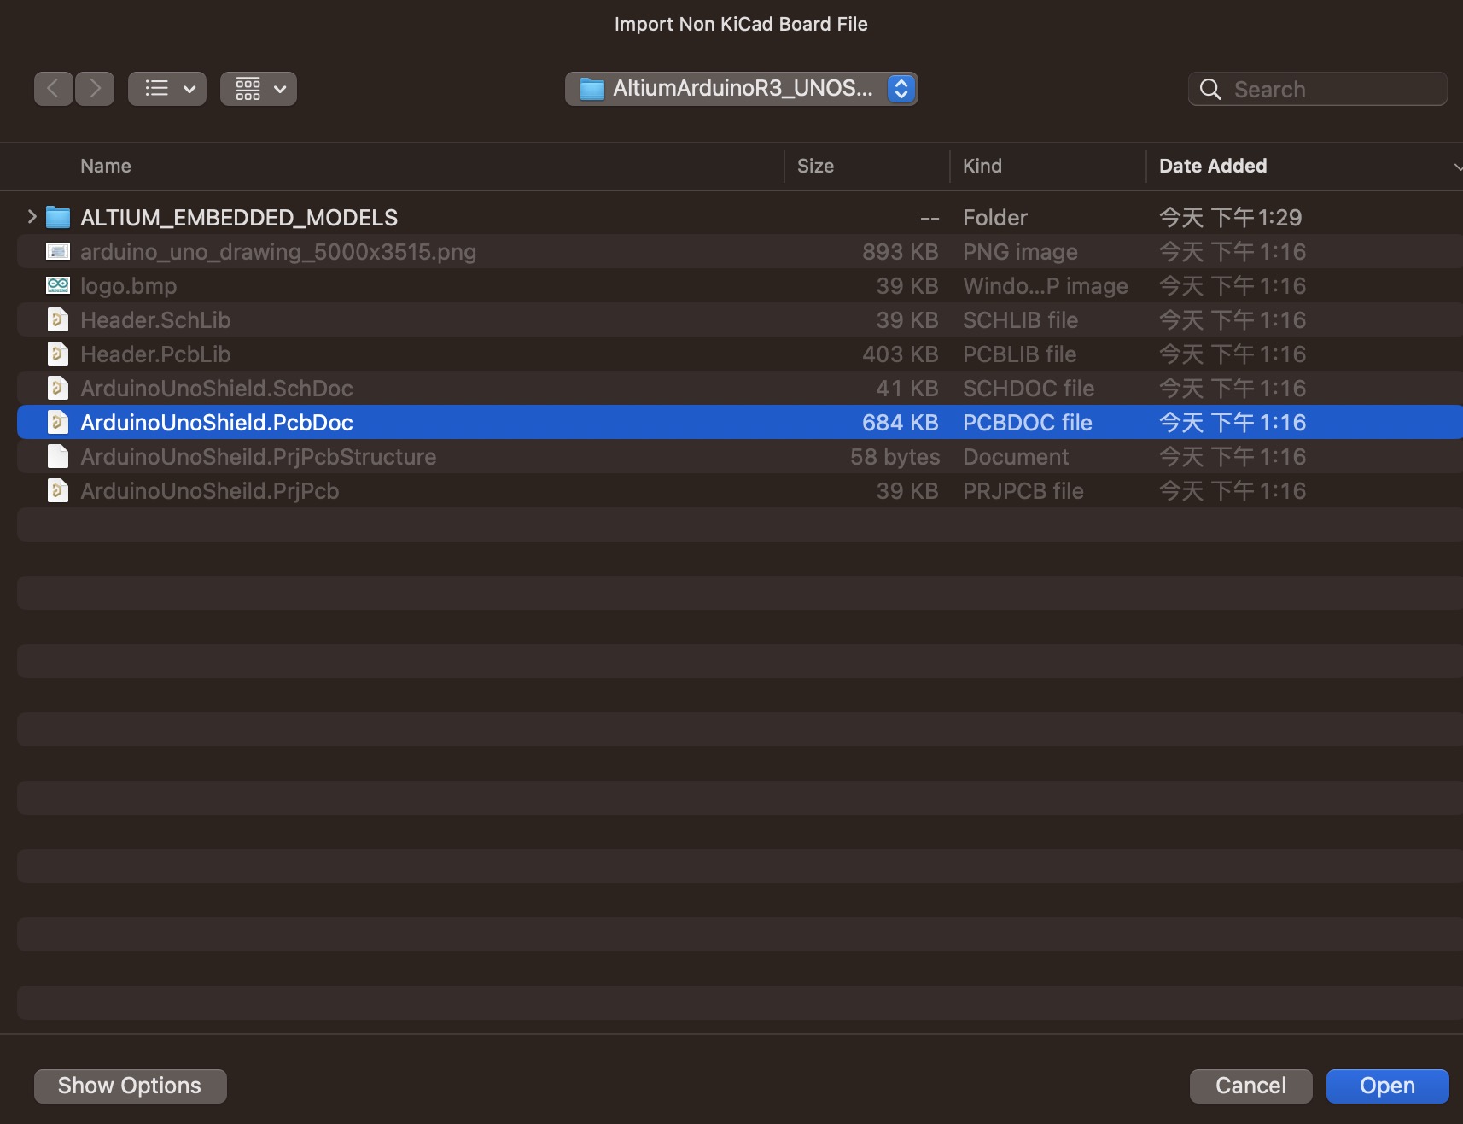Viewport: 1463px width, 1124px height.
Task: Click the Header.PcbLib file icon
Action: 58,354
